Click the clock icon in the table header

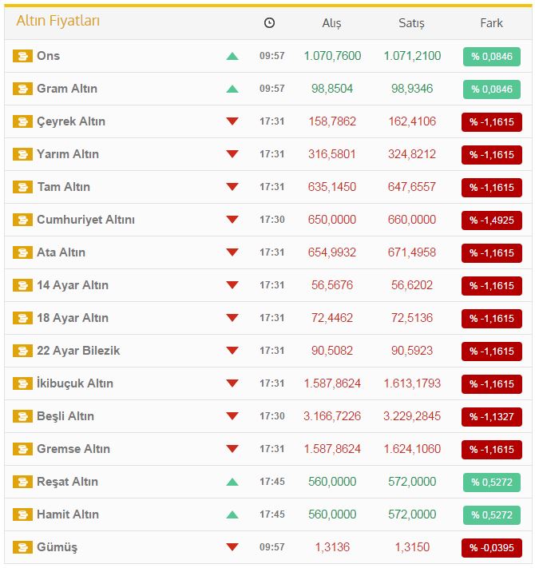[x=269, y=23]
